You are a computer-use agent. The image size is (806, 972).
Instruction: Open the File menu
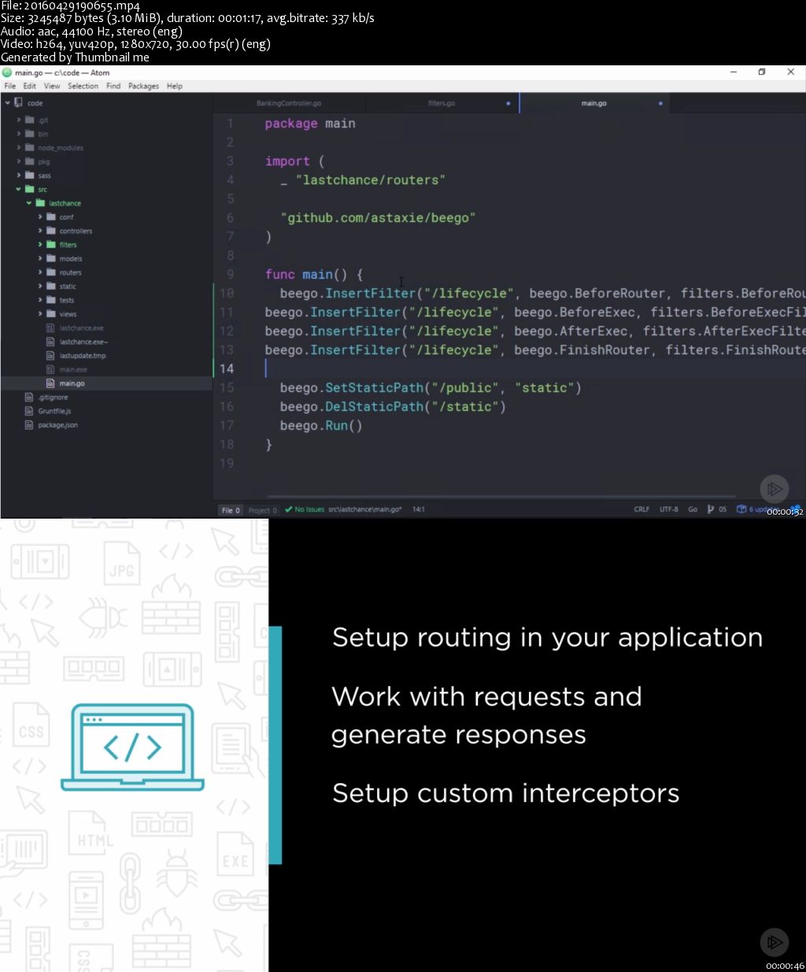pos(10,86)
